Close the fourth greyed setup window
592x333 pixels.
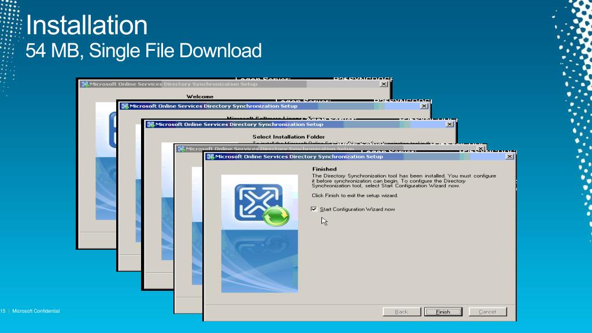[x=480, y=149]
